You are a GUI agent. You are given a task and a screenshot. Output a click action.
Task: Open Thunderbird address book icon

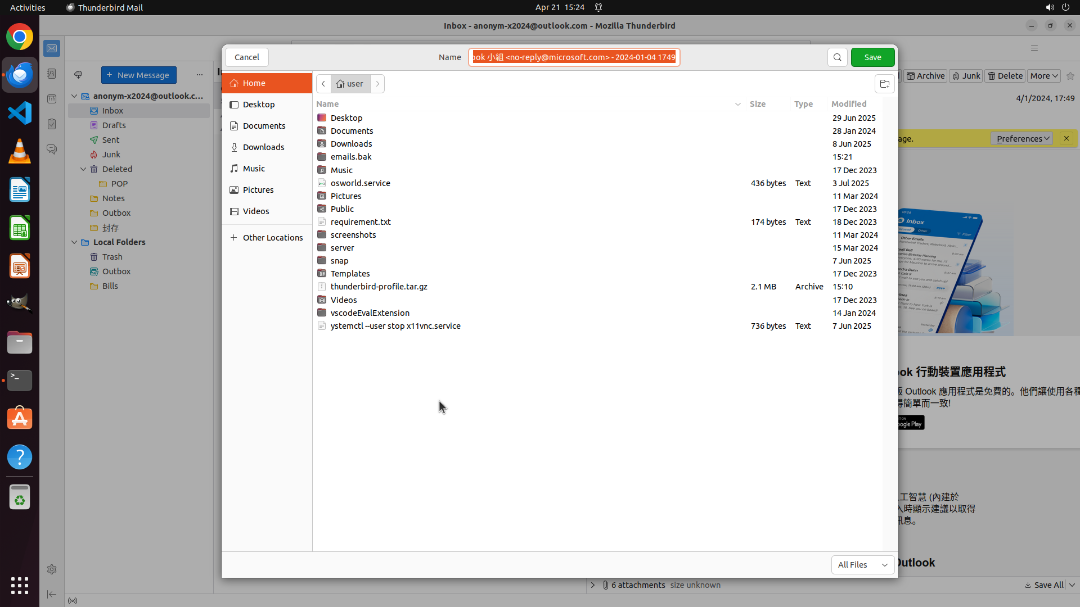pyautogui.click(x=52, y=74)
